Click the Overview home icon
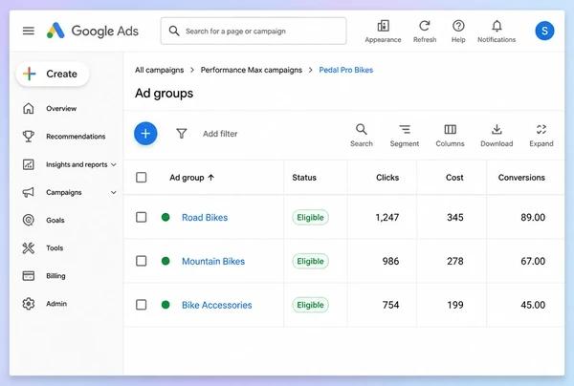The image size is (574, 386). click(x=29, y=108)
